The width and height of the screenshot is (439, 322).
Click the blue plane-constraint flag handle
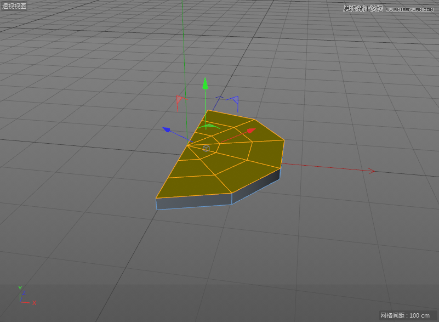coord(235,100)
